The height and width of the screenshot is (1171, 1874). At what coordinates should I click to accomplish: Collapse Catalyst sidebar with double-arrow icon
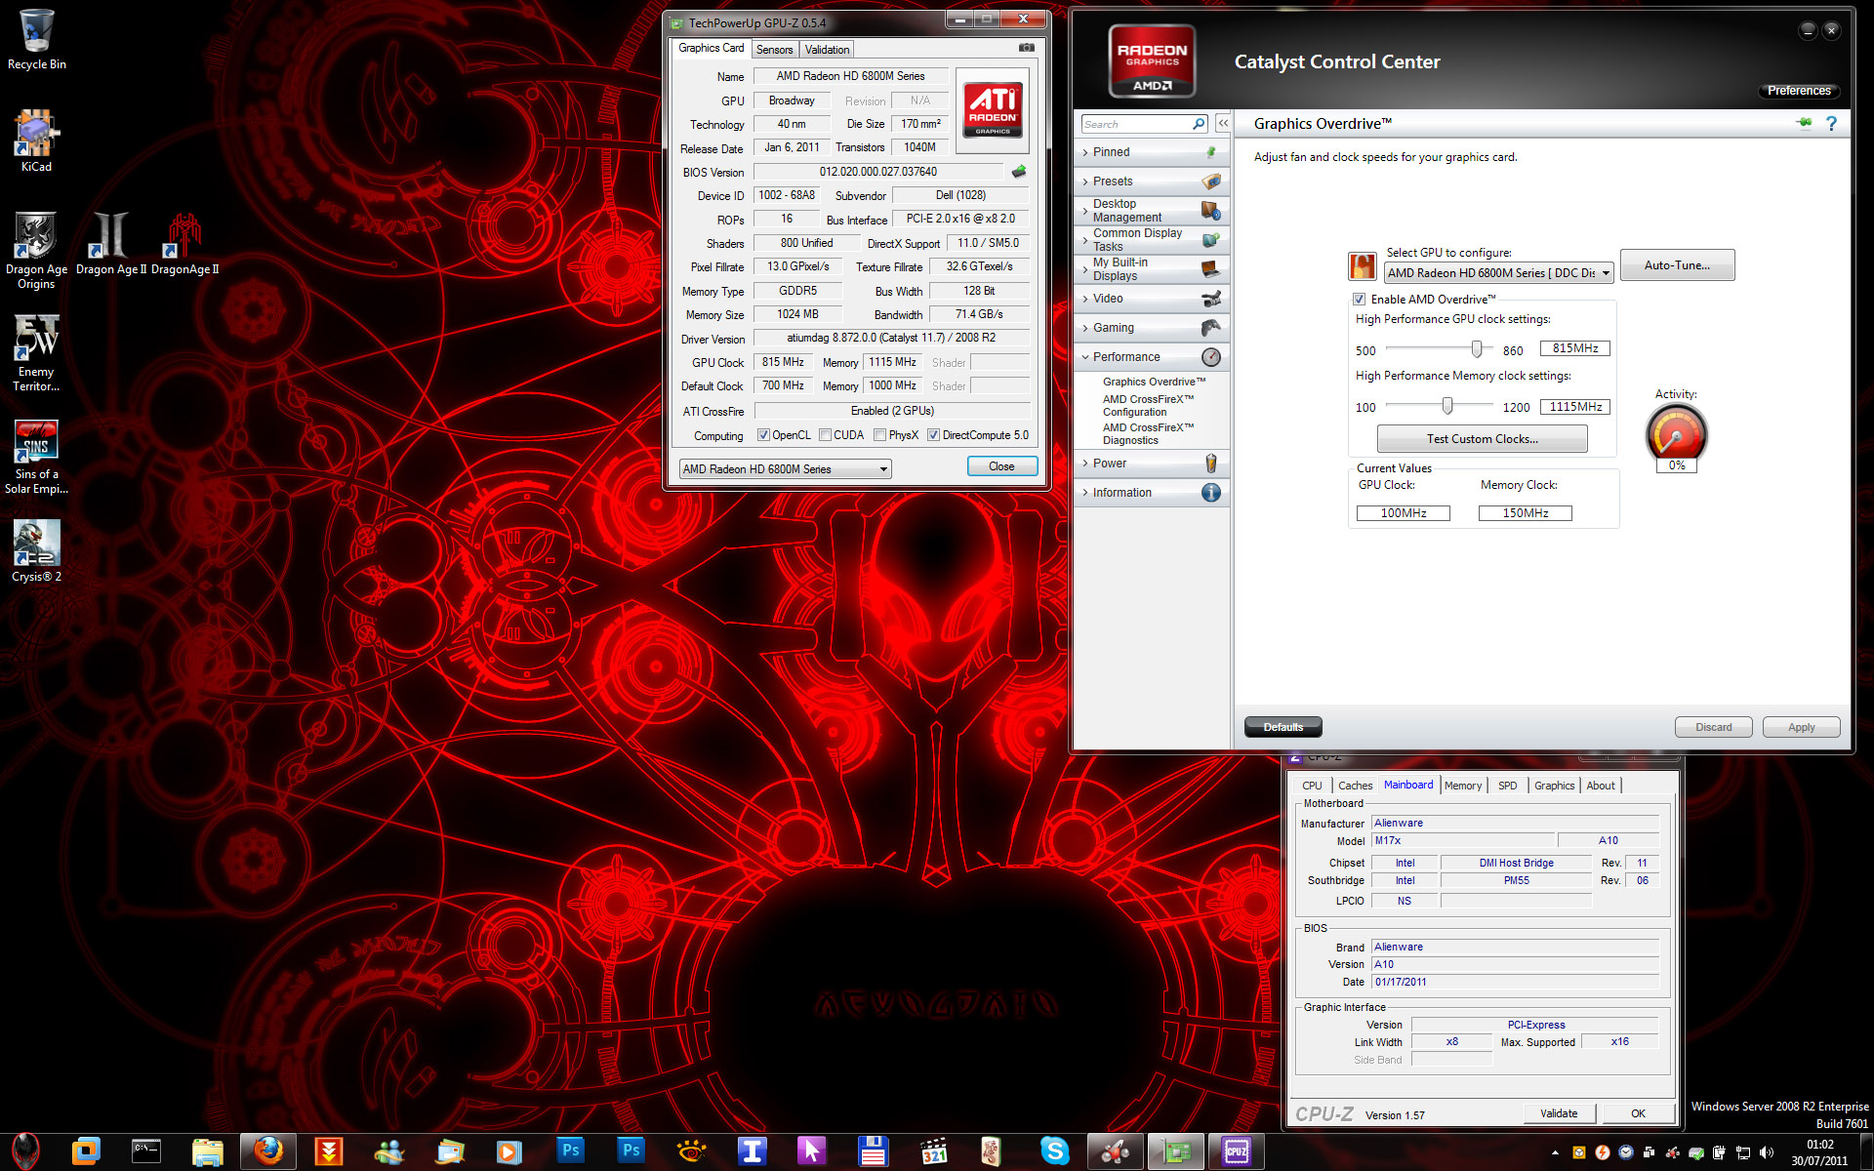1222,124
